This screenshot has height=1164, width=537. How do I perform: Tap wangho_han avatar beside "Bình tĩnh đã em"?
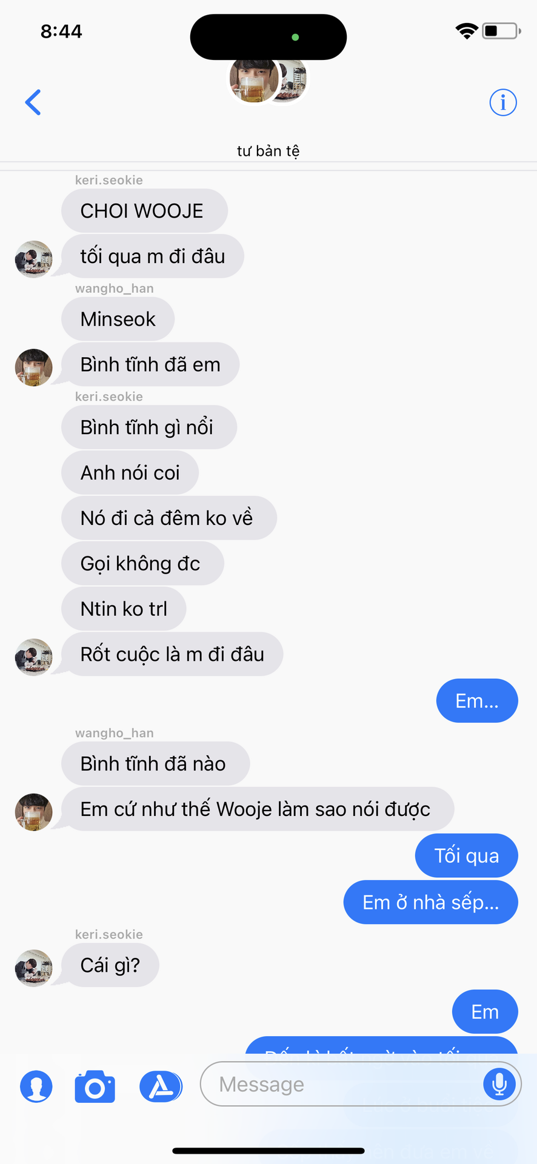pos(34,367)
